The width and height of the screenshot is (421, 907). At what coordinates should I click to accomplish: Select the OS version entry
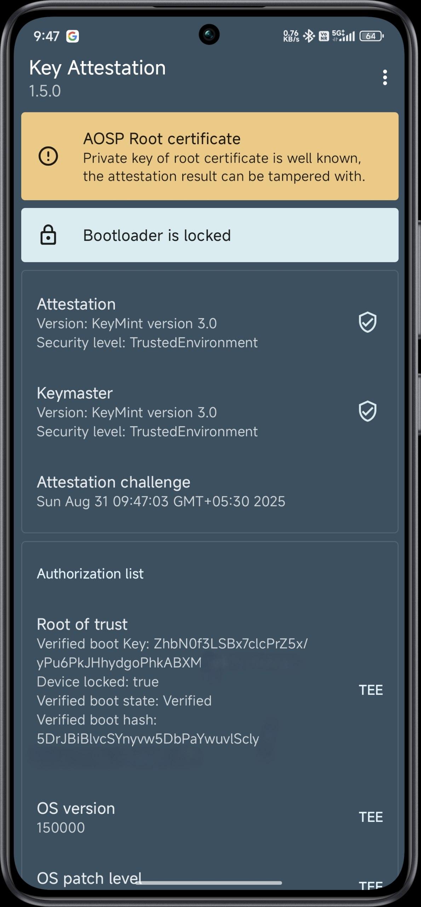coord(210,818)
